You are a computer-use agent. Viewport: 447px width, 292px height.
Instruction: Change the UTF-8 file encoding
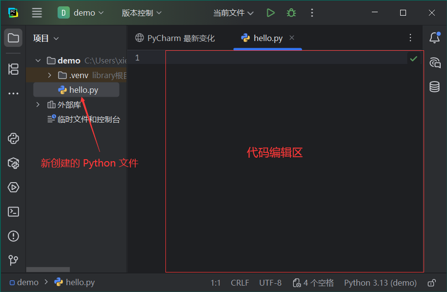click(270, 283)
